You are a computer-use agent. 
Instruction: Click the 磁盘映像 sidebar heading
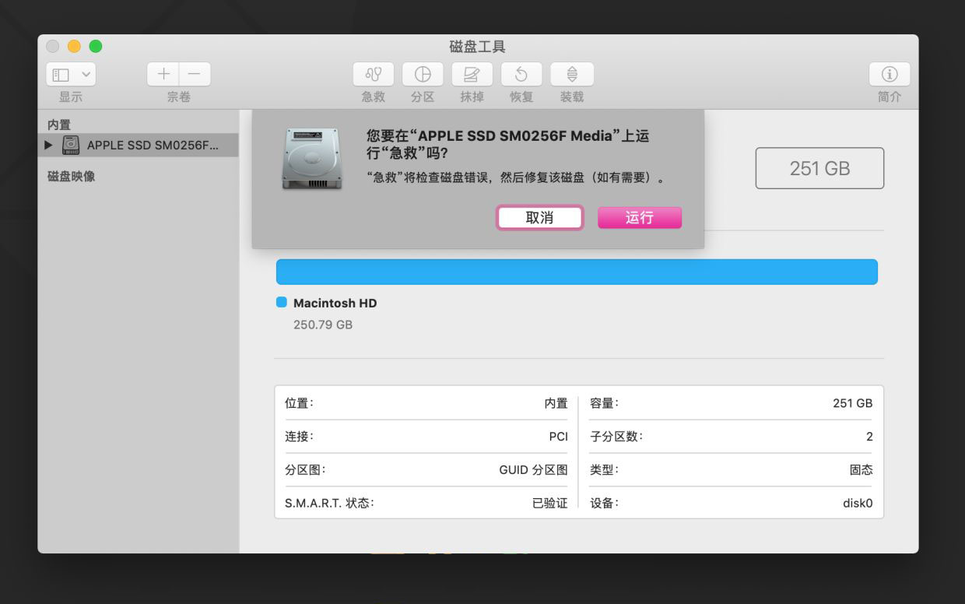tap(71, 176)
